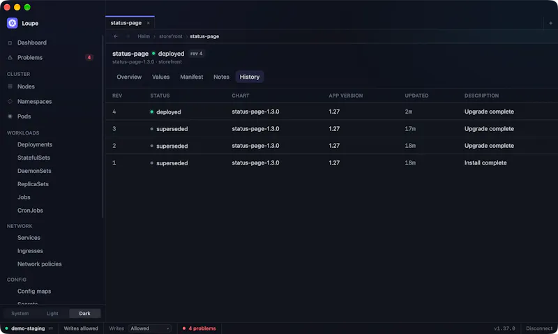This screenshot has height=334, width=558.
Task: Click the Disconnect button
Action: coord(539,328)
